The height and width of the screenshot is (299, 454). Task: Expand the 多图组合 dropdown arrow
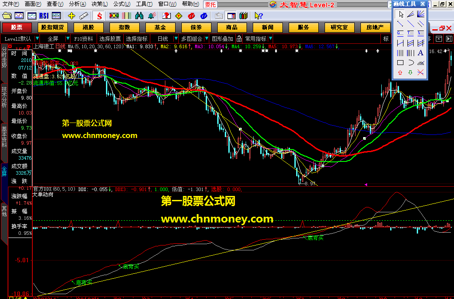click(207, 38)
